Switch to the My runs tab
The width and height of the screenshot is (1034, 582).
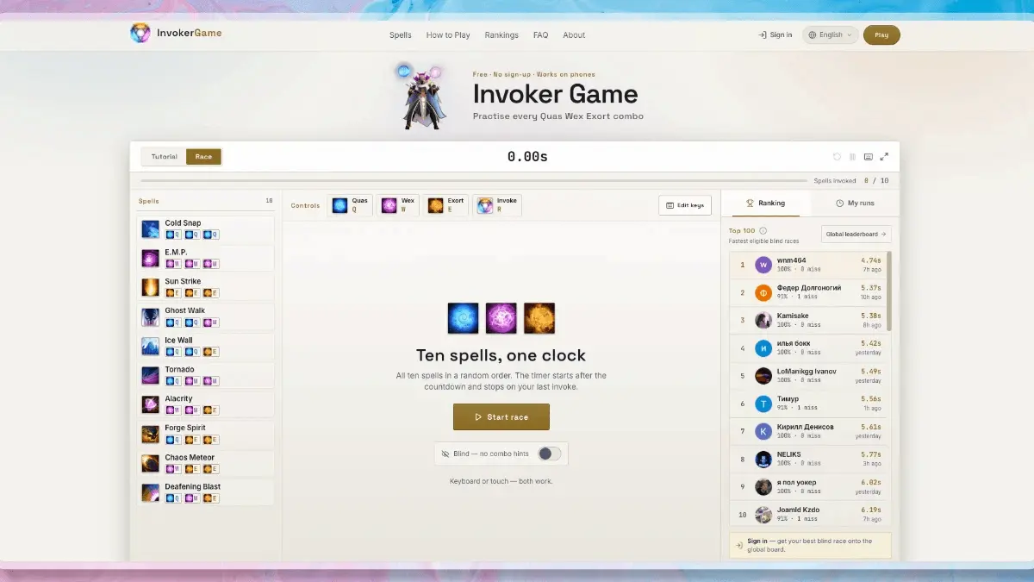[x=855, y=203]
